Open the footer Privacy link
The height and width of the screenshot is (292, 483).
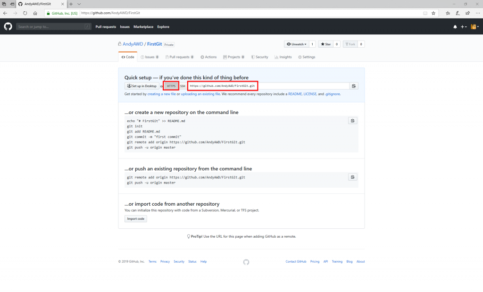(x=165, y=261)
